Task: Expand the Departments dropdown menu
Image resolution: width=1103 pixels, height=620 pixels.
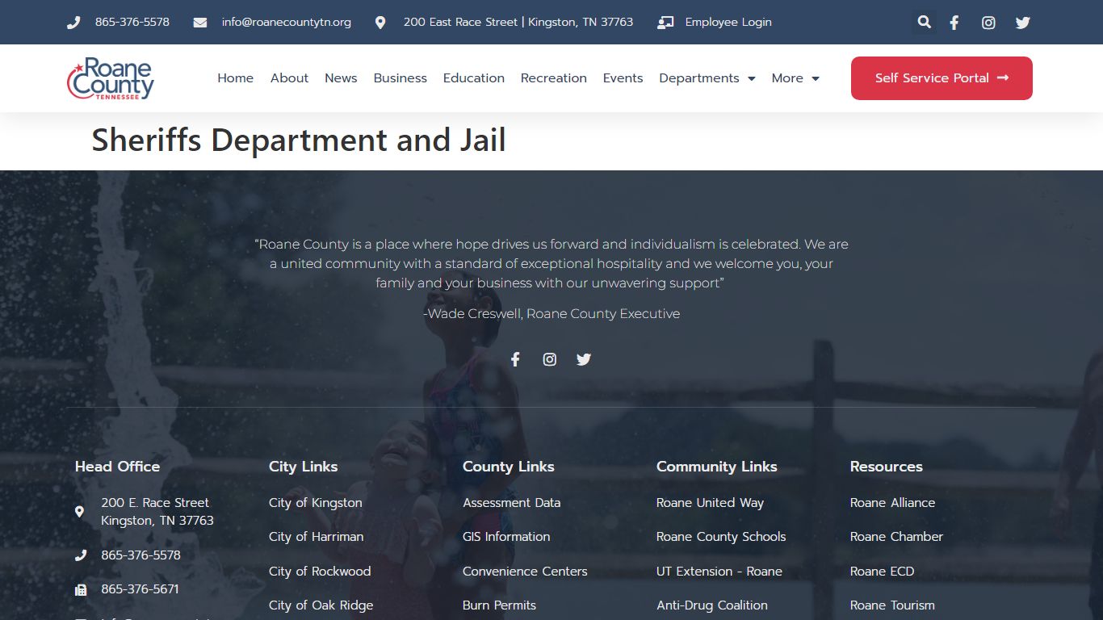Action: 707,78
